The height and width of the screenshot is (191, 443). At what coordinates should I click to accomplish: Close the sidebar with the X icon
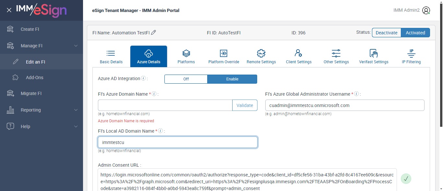(9, 10)
